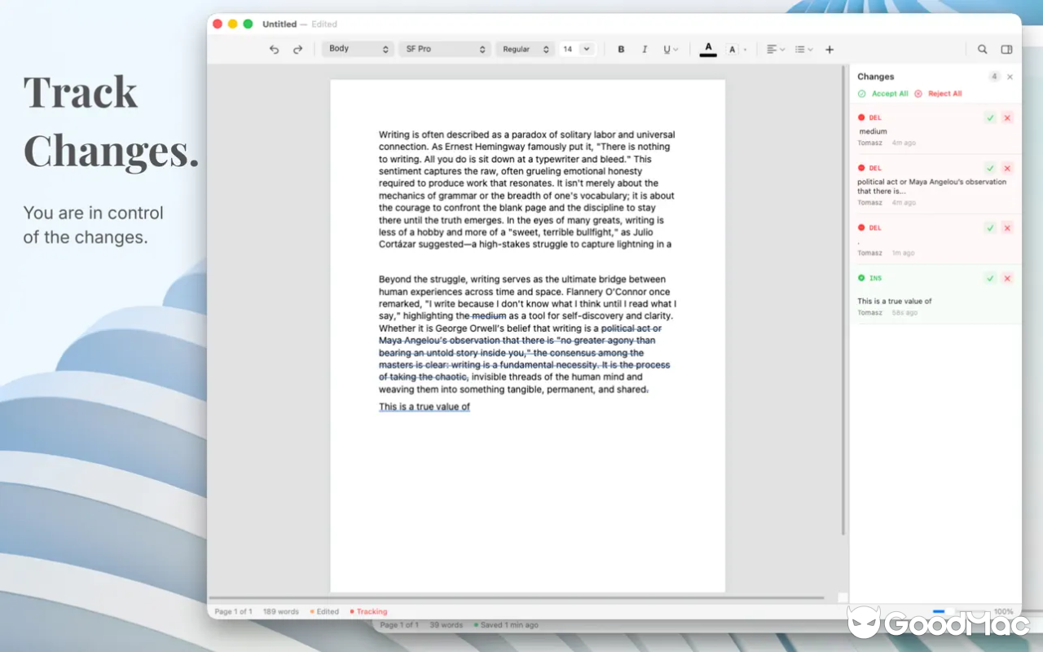Reject the 'medium' deletion

pos(1007,118)
